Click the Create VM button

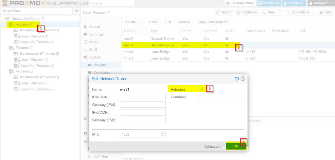coord(269,3)
